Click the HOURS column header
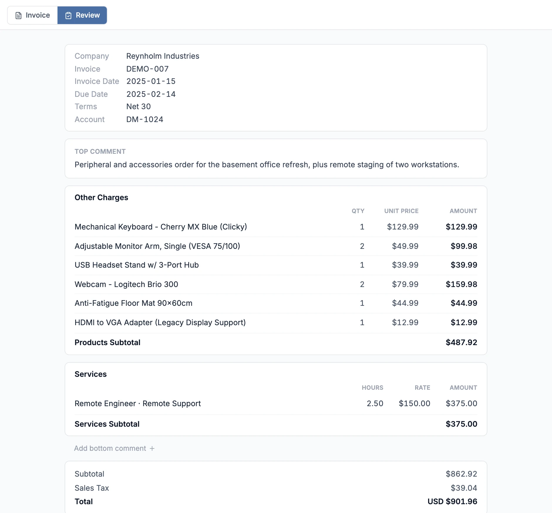Screen dimensions: 552x513 pyautogui.click(x=372, y=388)
